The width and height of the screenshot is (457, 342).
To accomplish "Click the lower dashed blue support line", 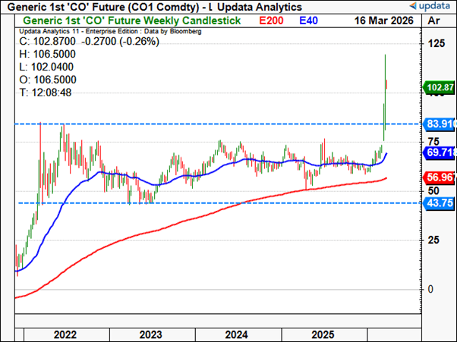I will (228, 203).
